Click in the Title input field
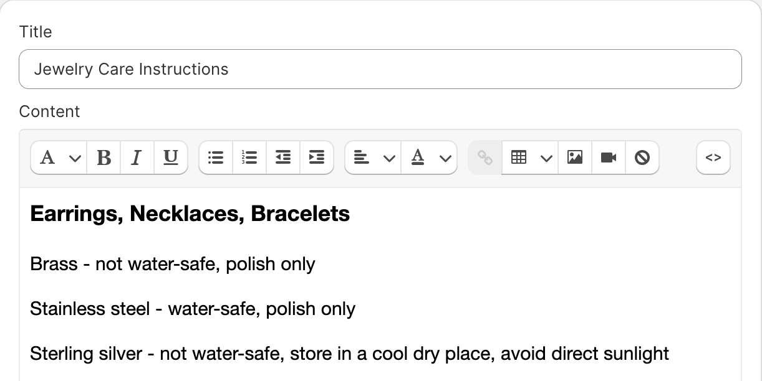Screen dimensions: 762x381 pos(380,69)
